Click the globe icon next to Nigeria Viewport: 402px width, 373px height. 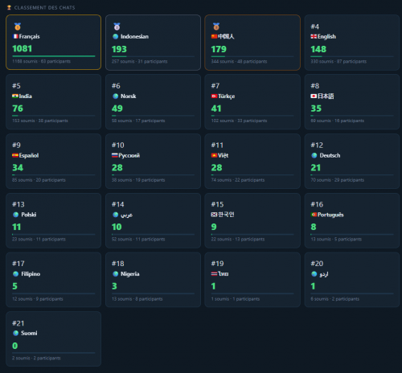[x=116, y=274]
